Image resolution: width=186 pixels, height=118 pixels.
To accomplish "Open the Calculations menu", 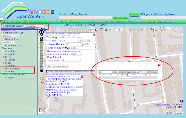I will tap(36, 22).
